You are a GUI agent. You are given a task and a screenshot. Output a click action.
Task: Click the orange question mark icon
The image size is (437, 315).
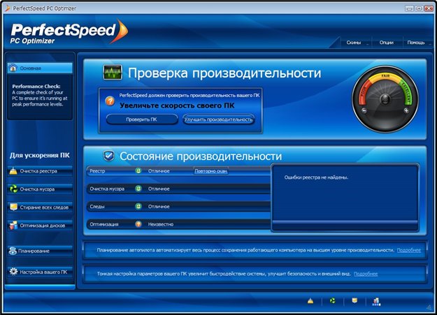click(110, 101)
